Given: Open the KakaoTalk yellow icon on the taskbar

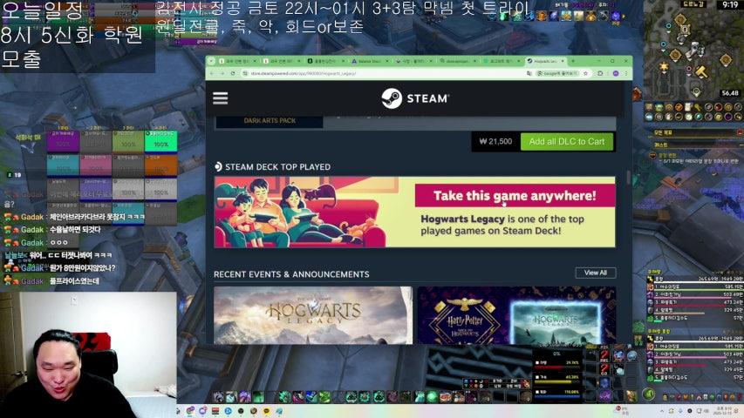Looking at the screenshot, I should (266, 411).
